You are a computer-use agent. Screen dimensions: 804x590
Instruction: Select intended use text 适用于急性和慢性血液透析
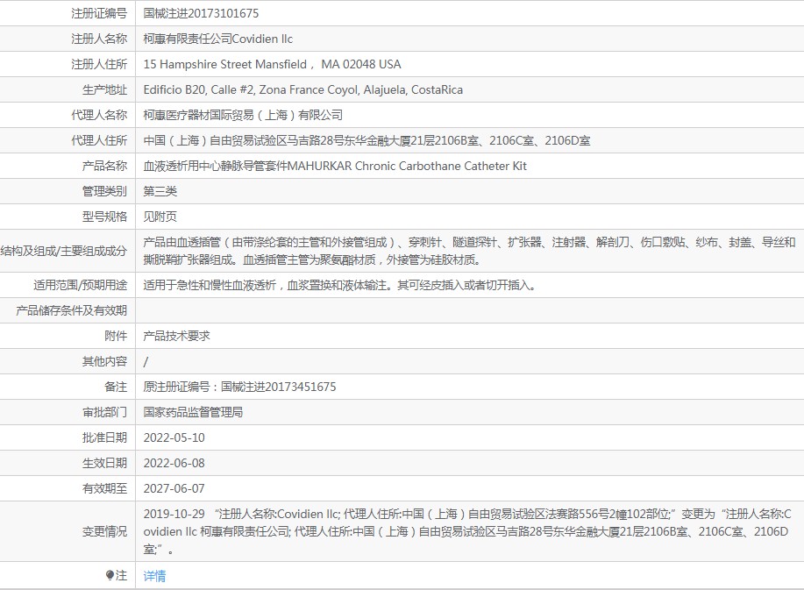click(x=210, y=285)
